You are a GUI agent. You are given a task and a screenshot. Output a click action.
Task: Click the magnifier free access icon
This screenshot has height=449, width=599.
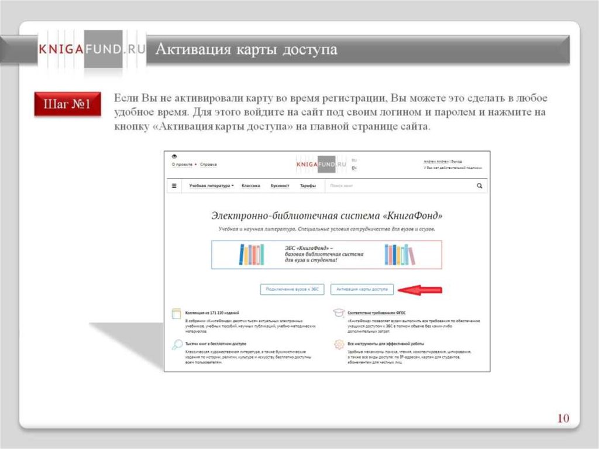coord(177,345)
